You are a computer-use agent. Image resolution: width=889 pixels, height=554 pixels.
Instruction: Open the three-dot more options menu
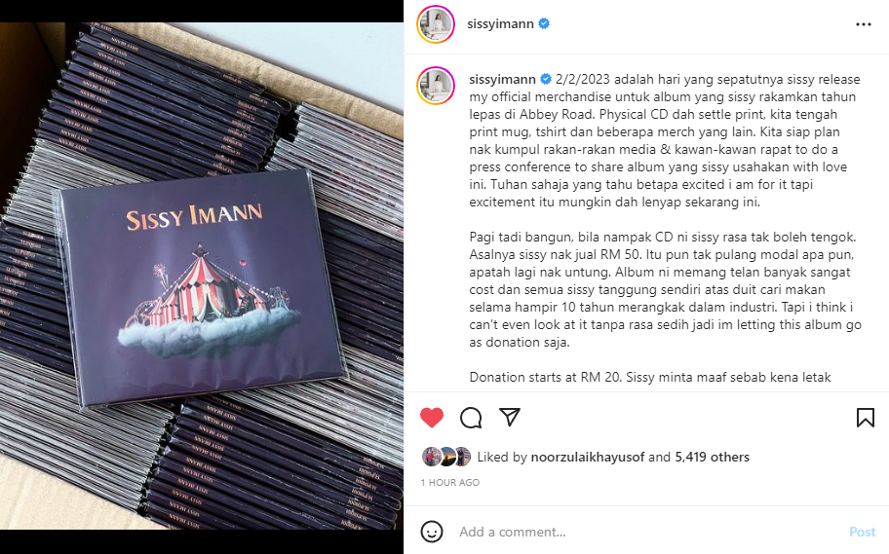(864, 24)
